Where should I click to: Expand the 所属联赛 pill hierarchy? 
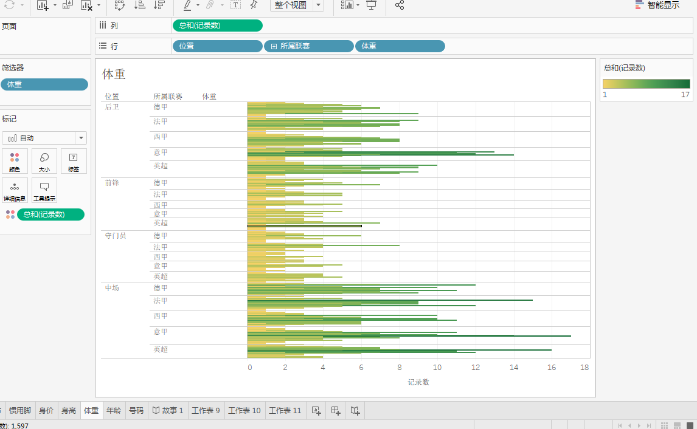[x=274, y=46]
